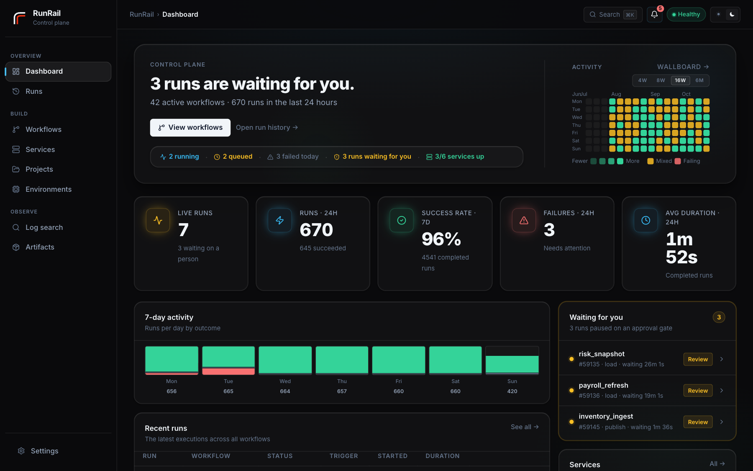Image resolution: width=753 pixels, height=471 pixels.
Task: Select the 8W activity range
Action: coord(661,80)
